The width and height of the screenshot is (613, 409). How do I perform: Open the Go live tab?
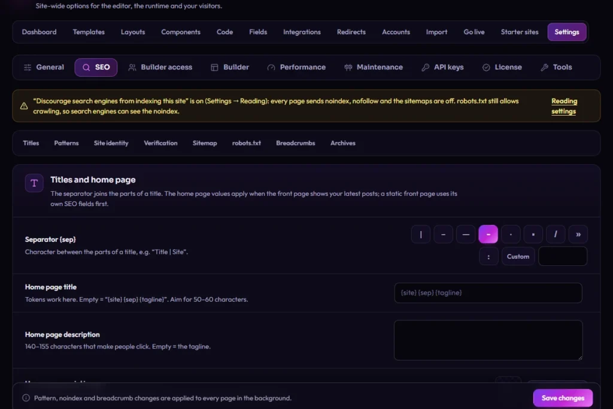click(x=474, y=32)
